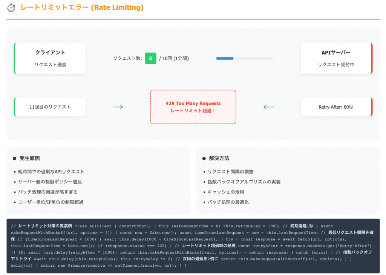386x275 pixels.
Task: Click the Retry-After: 60秒 box
Action: click(x=336, y=107)
